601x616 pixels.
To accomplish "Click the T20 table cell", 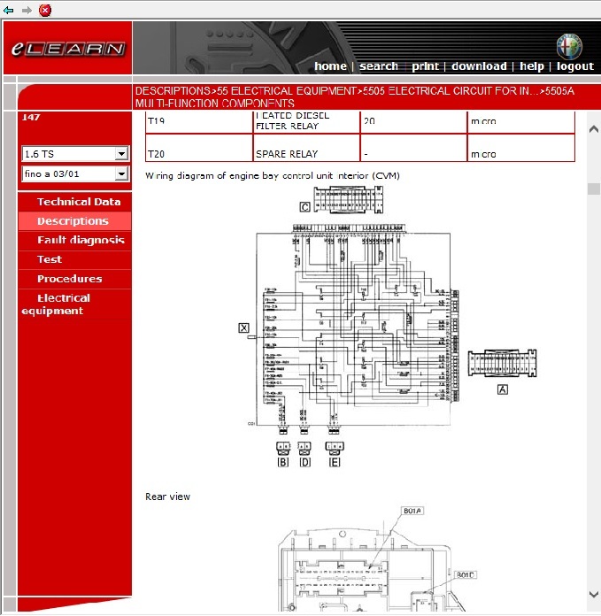I will 199,148.
